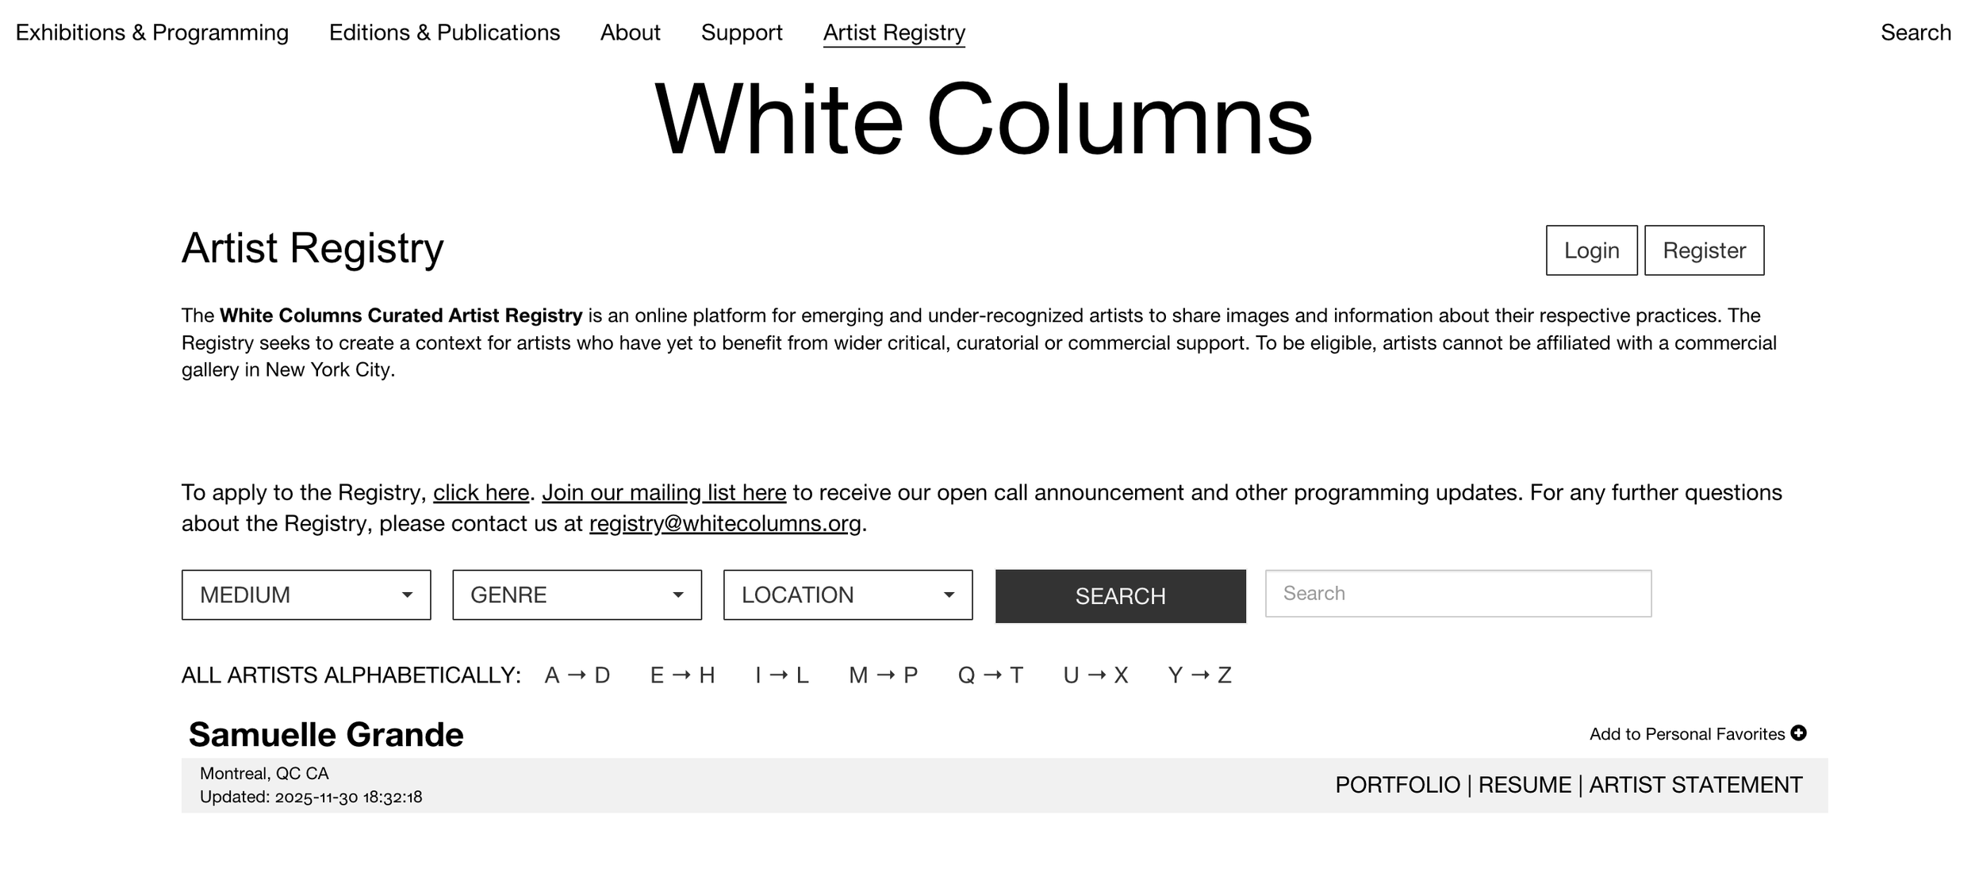The width and height of the screenshot is (1983, 872).
Task: Click the registry@whitecolumns.org email link
Action: pos(724,523)
